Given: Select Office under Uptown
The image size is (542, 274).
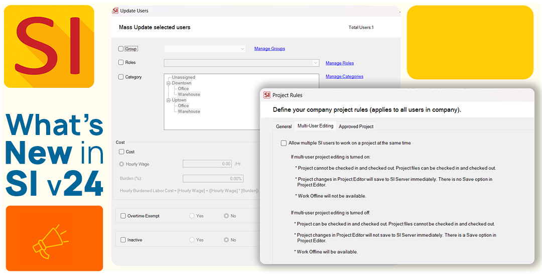Looking at the screenshot, I should coord(184,106).
